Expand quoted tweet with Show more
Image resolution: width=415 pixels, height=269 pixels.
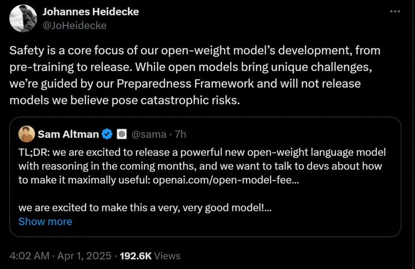pyautogui.click(x=45, y=221)
